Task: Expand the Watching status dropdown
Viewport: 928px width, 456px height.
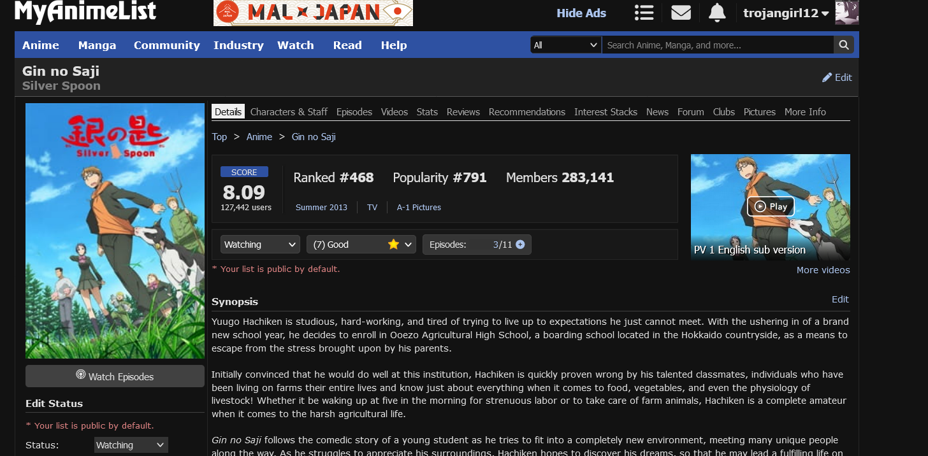Action: point(260,245)
